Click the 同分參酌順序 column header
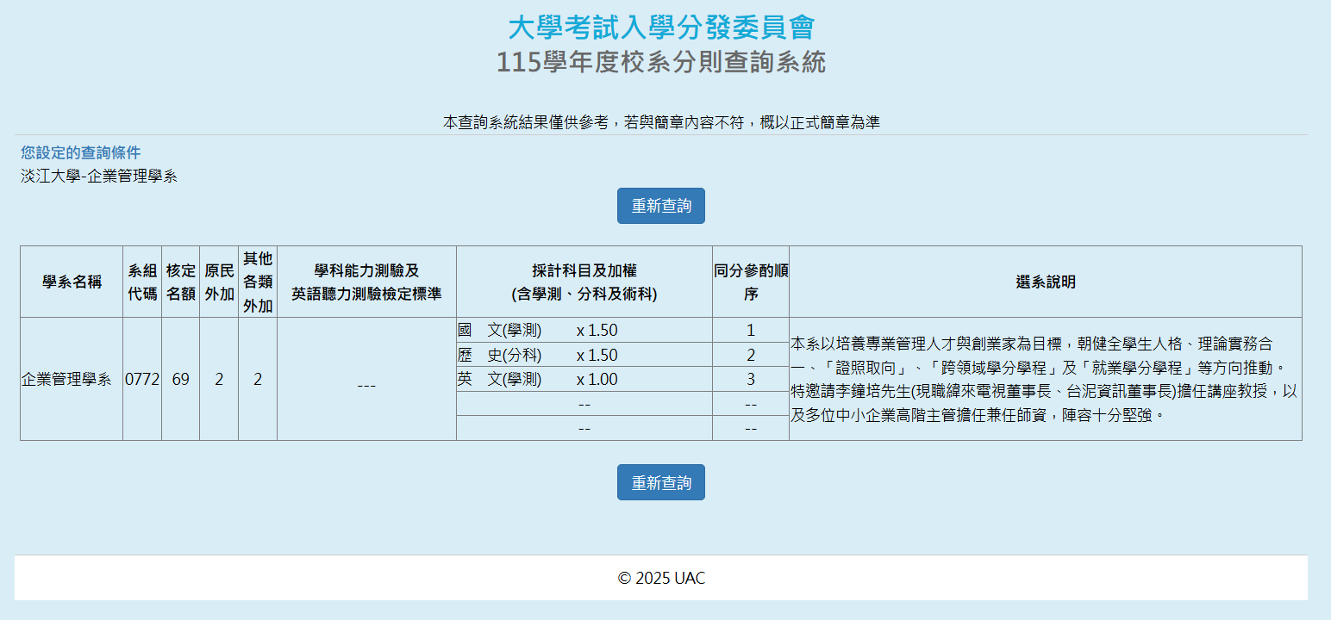1331x620 pixels. [x=750, y=282]
